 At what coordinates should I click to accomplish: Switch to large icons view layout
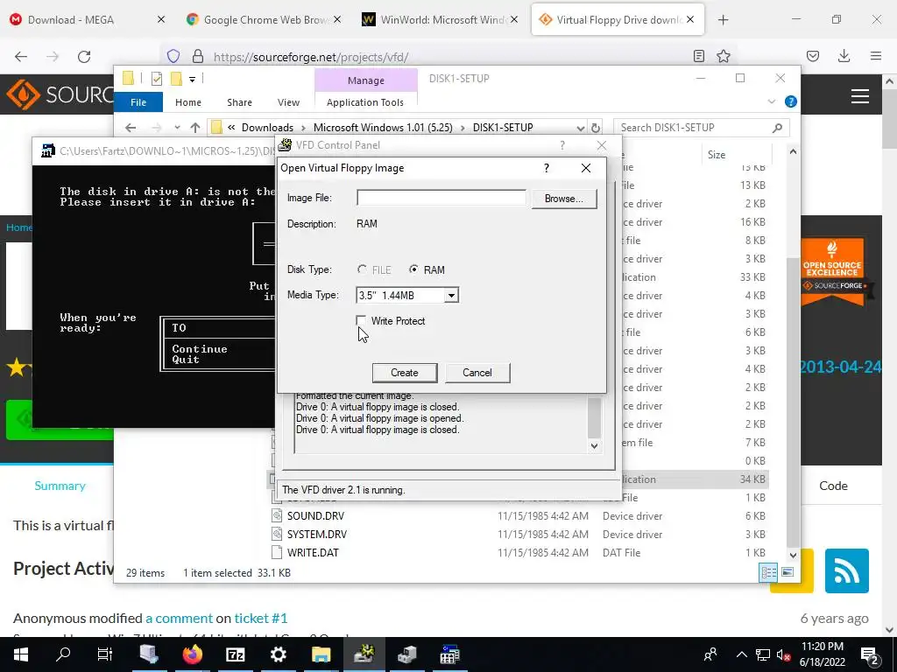click(x=788, y=572)
